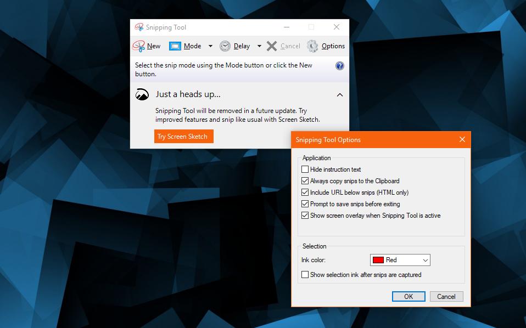Screen dimensions: 526x328
Task: Click the Cancel X icon in toolbar
Action: click(272, 46)
